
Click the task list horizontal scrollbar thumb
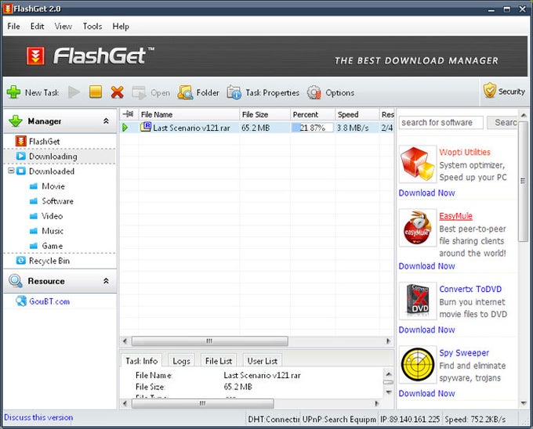click(x=210, y=341)
